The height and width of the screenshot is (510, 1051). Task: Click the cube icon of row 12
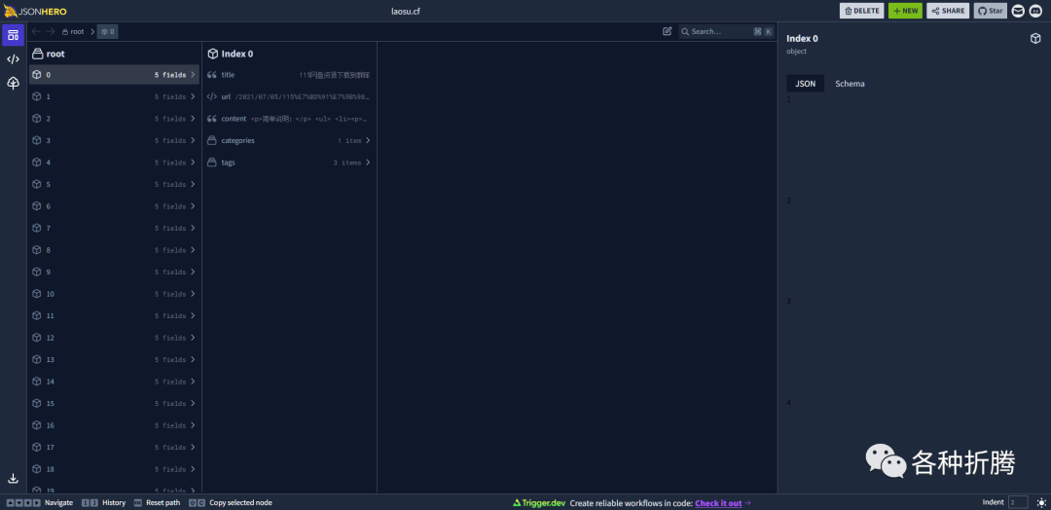pyautogui.click(x=37, y=338)
